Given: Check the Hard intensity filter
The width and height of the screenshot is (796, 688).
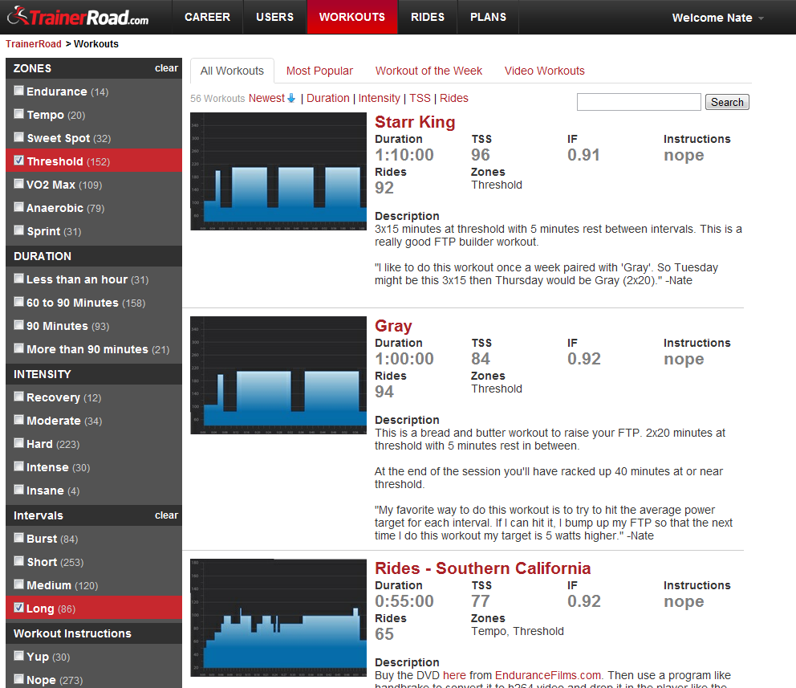Looking at the screenshot, I should point(18,443).
